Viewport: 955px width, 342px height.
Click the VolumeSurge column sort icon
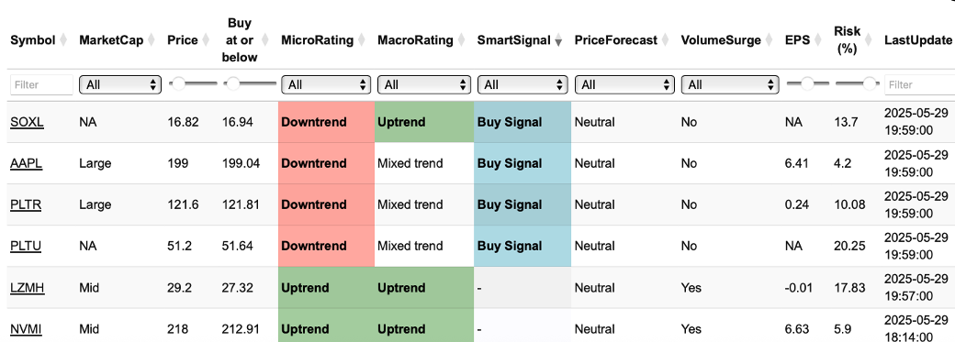[x=770, y=40]
